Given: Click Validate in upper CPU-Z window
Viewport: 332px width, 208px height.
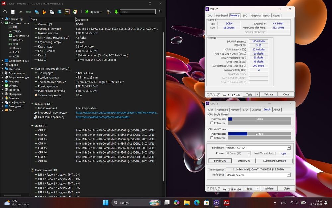Looking at the screenshot, I should pyautogui.click(x=269, y=94).
